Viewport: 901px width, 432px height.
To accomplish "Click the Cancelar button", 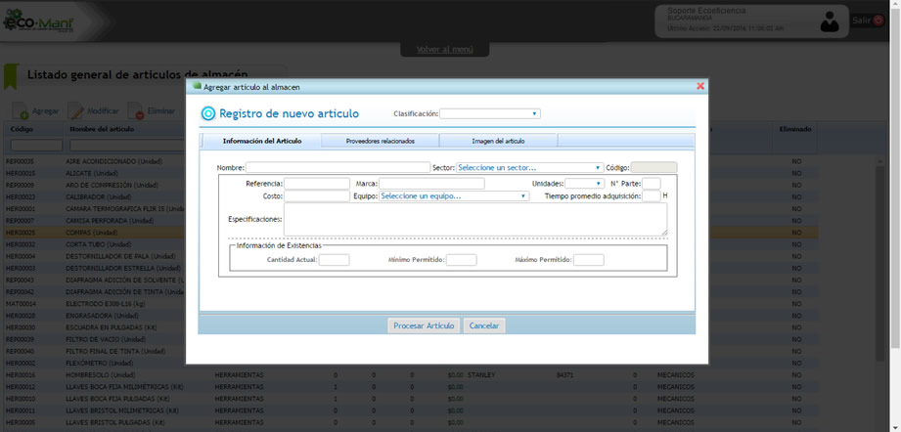I will pos(484,325).
